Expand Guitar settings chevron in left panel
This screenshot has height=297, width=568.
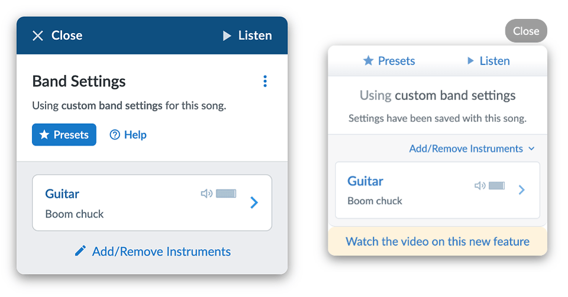pyautogui.click(x=254, y=203)
